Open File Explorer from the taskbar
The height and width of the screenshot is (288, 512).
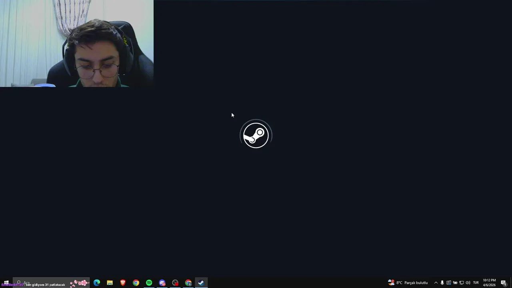point(110,283)
